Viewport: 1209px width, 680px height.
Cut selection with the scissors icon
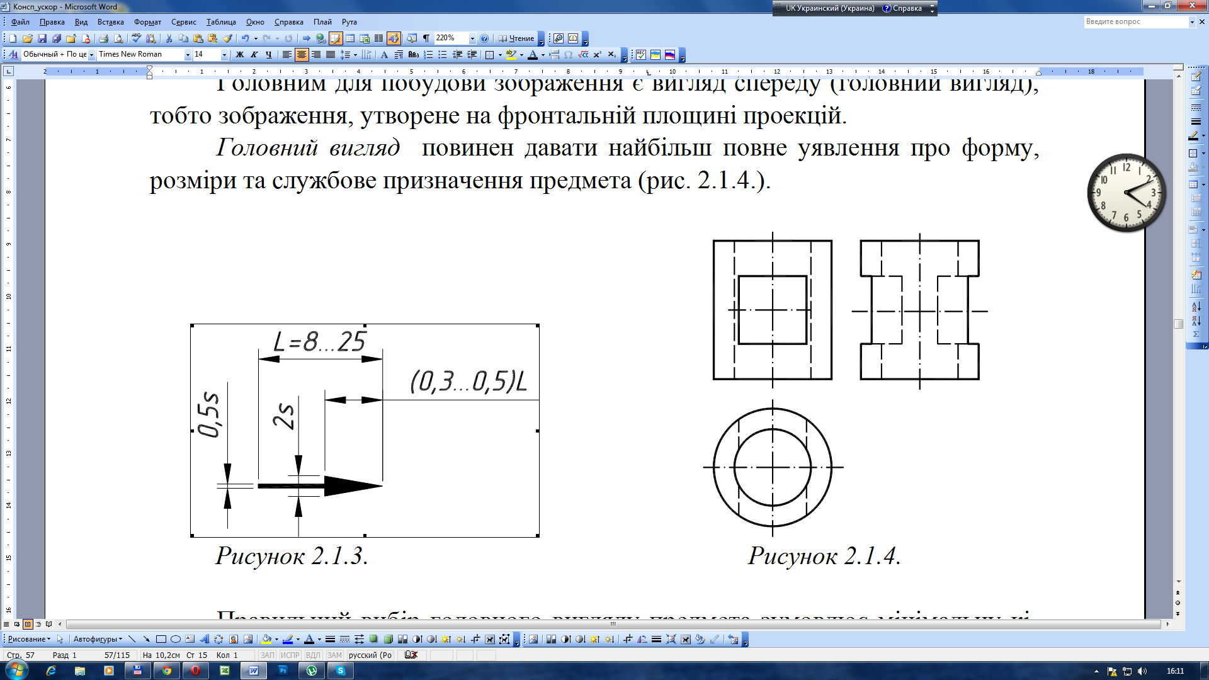coord(169,38)
